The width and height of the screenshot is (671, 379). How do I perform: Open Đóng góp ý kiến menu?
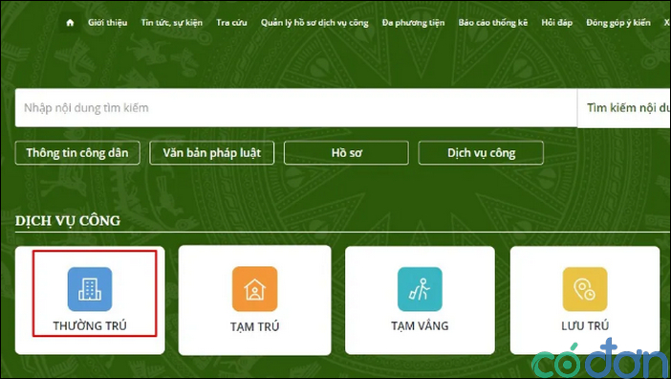coord(618,23)
